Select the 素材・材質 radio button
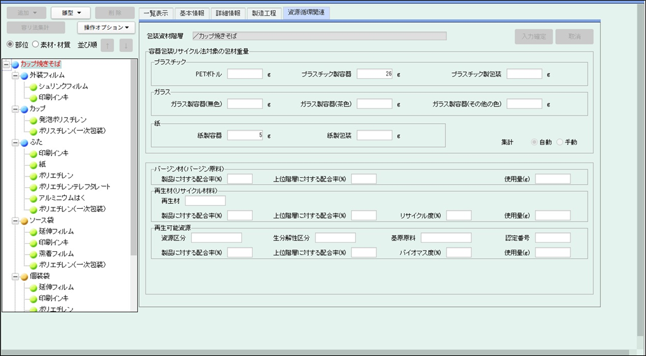The width and height of the screenshot is (646, 356). click(36, 44)
